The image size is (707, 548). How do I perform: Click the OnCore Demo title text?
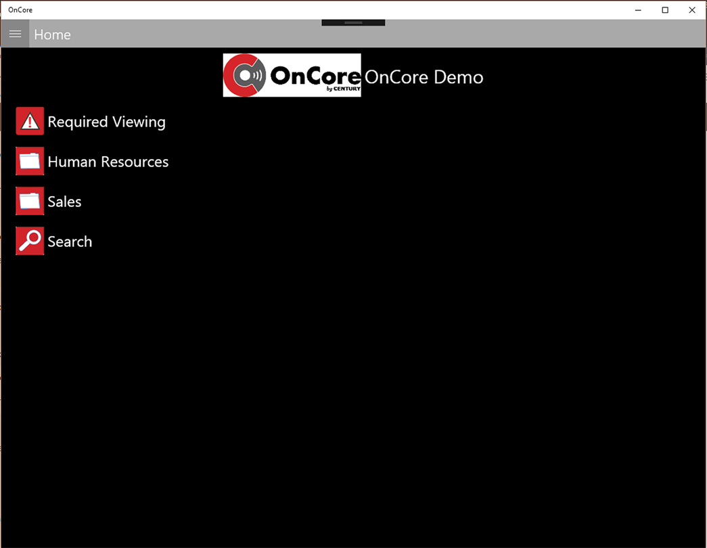coord(424,77)
